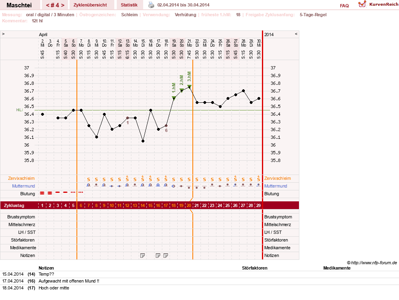Image resolution: width=399 pixels, height=300 pixels.
Task: Open note icon on cycle day 14
Action: [142, 255]
